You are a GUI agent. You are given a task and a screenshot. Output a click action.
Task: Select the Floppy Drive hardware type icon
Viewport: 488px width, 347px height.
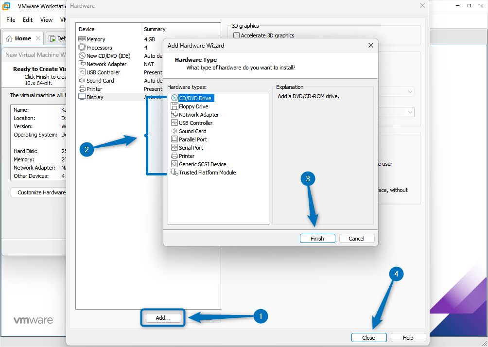coord(174,106)
